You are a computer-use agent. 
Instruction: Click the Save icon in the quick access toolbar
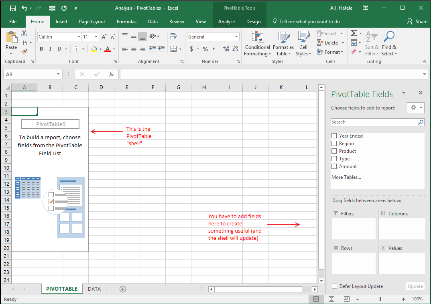click(x=13, y=8)
